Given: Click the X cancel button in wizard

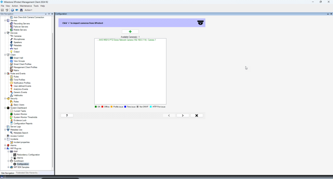Looking at the screenshot, I should click(196, 116).
